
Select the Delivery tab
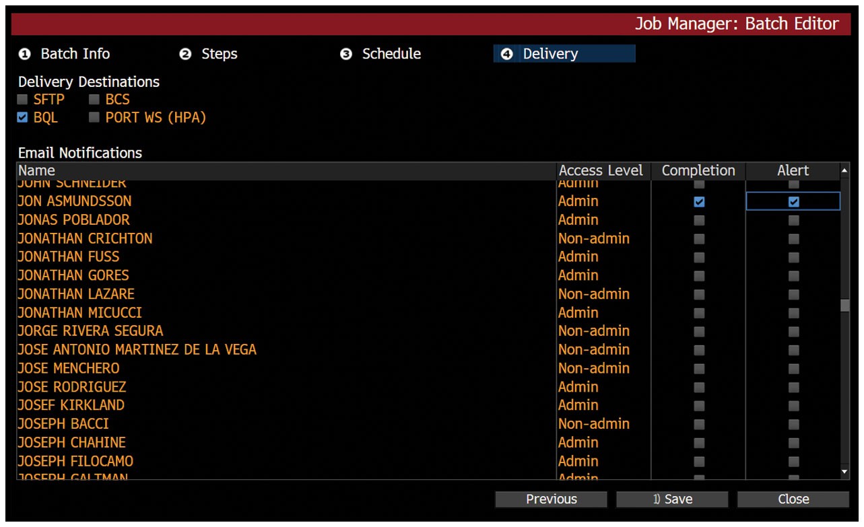pos(564,54)
